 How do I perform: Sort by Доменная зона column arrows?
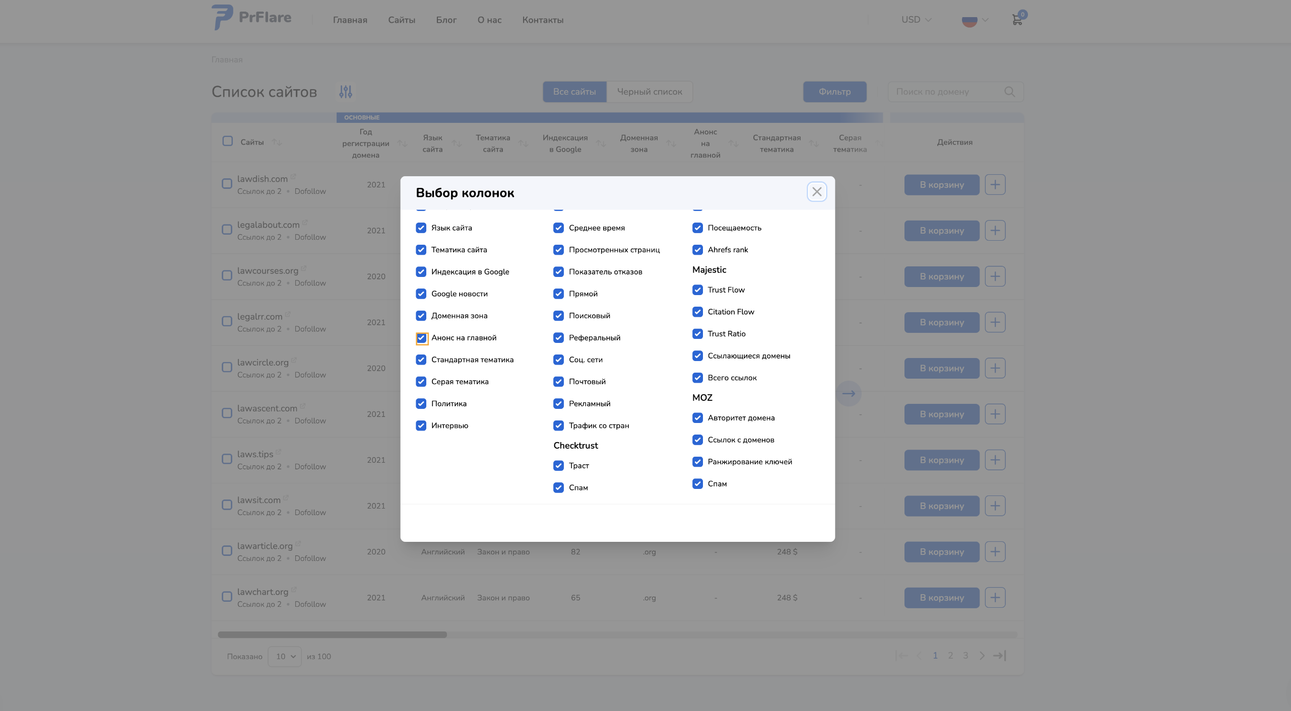(x=671, y=144)
